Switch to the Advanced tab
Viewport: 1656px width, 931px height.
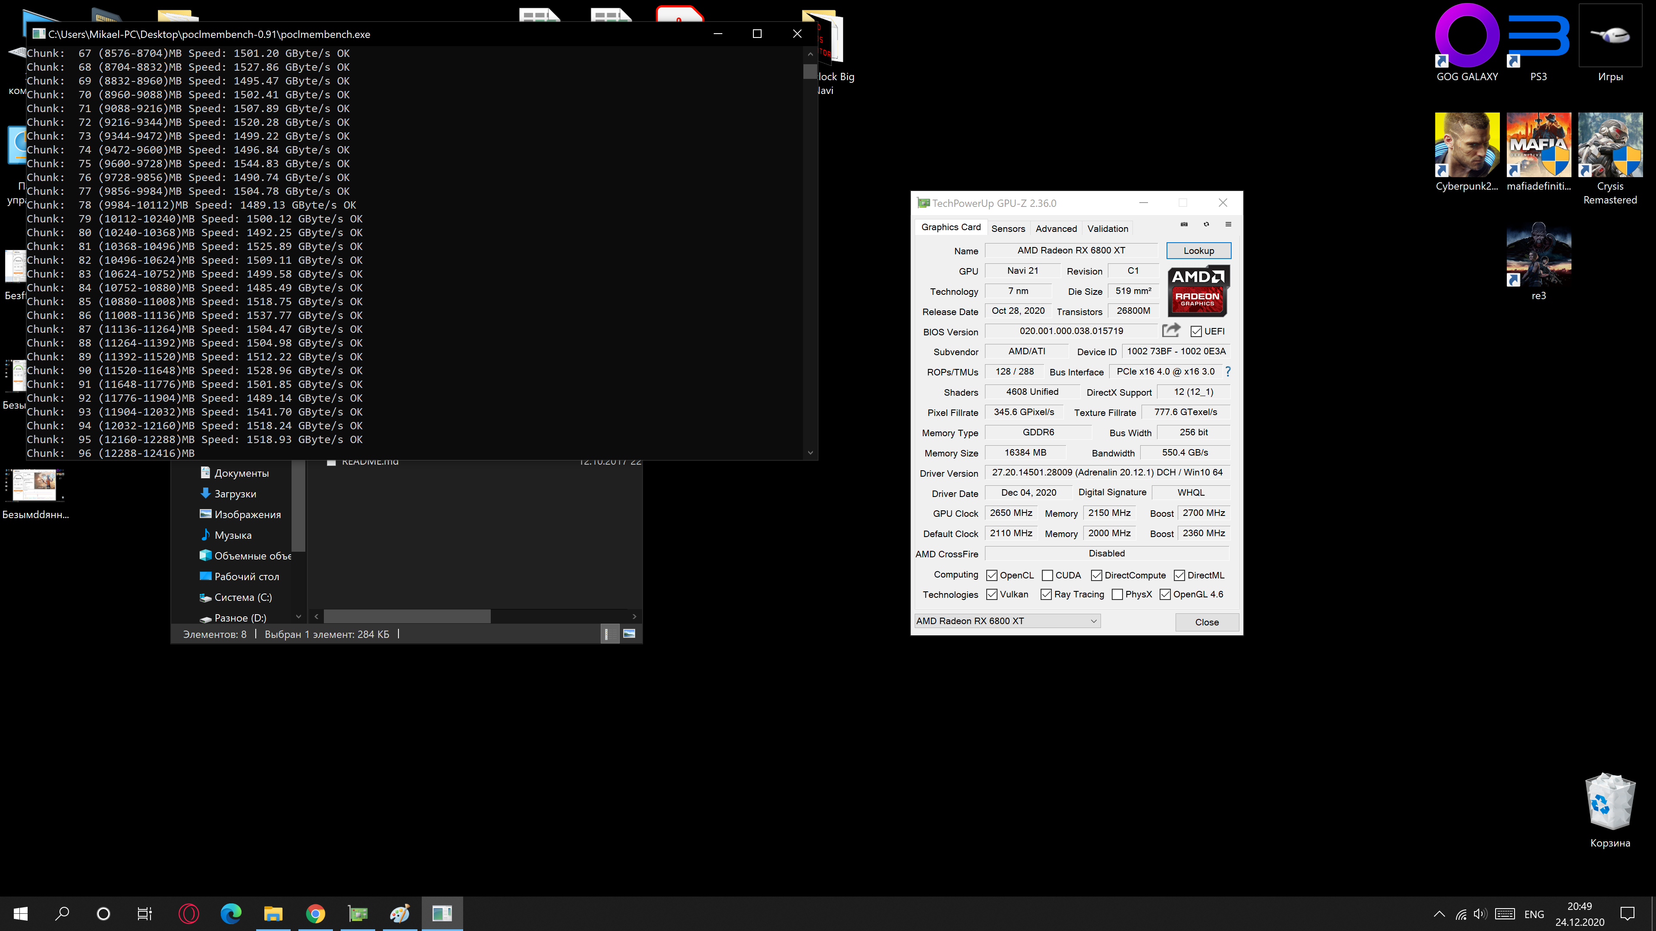pos(1056,228)
